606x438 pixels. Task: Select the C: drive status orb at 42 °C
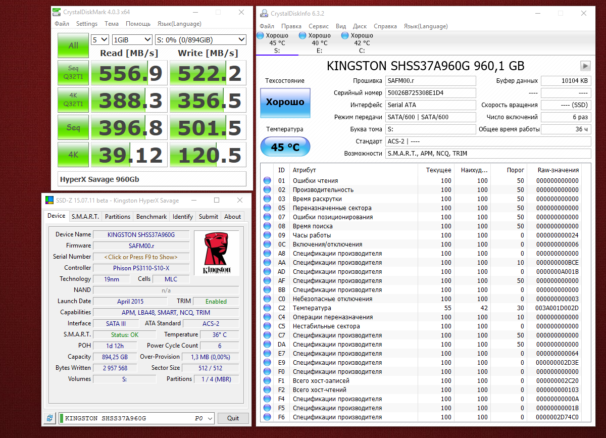[x=345, y=35]
